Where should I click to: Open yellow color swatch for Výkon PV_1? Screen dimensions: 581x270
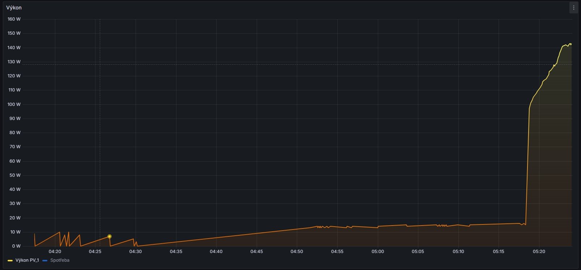pos(10,260)
